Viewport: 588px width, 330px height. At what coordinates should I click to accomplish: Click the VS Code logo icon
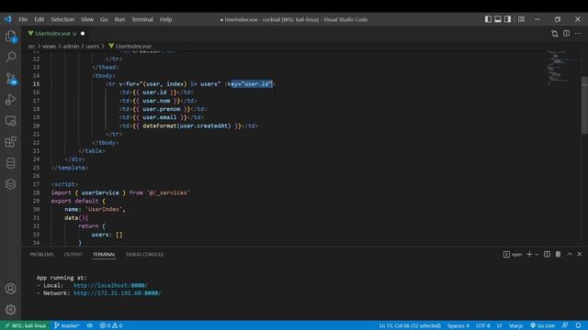(8, 19)
